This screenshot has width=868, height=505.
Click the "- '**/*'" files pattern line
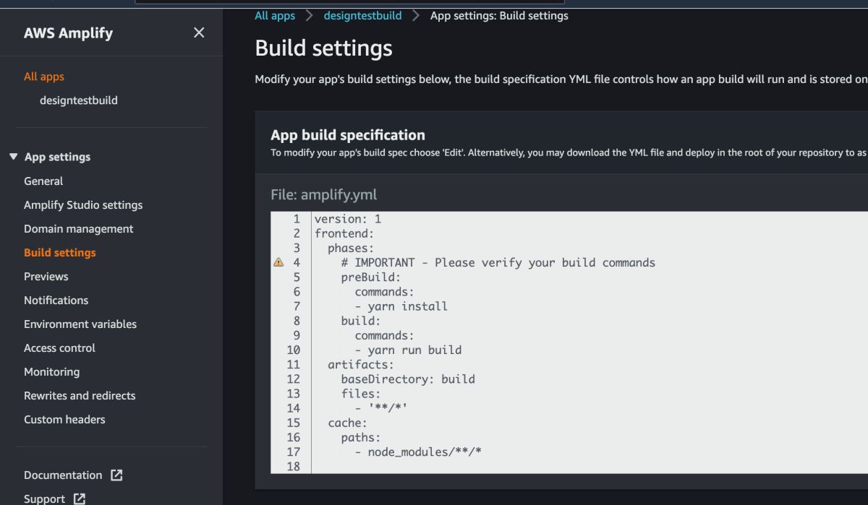(381, 408)
